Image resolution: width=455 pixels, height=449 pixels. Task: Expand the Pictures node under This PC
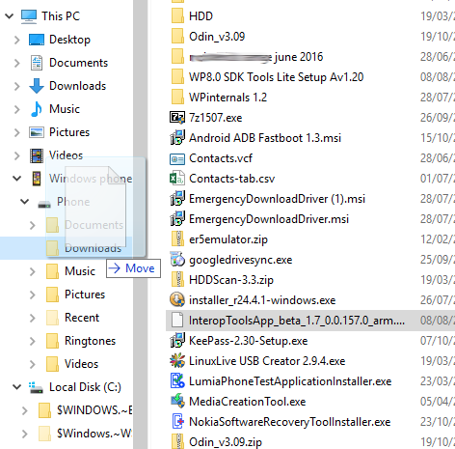click(x=17, y=132)
